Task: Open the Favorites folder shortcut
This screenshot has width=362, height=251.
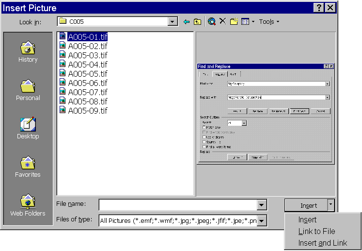Action: pyautogui.click(x=28, y=167)
